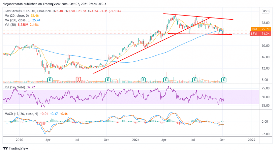Open the earnings marker at July 2021

[195, 80]
